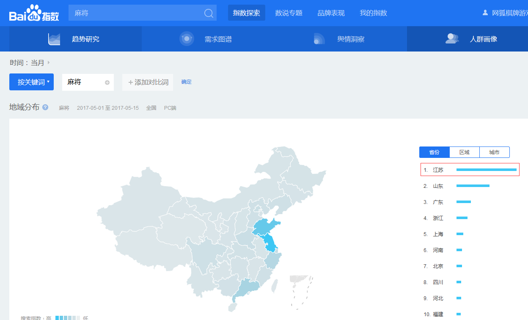The height and width of the screenshot is (320, 528).
Task: Click the small icon in 麻将 keyword box
Action: click(107, 82)
